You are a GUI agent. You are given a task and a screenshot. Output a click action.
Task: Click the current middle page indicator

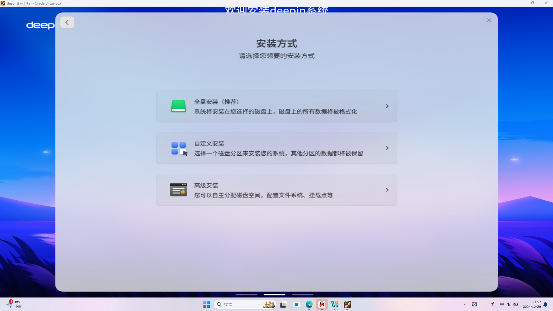274,295
